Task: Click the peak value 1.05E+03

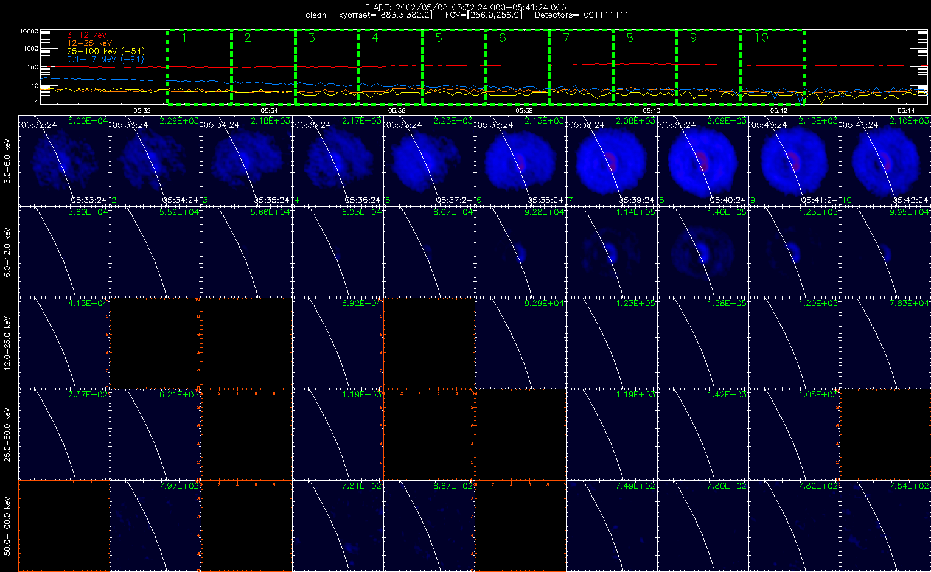Action: (818, 395)
